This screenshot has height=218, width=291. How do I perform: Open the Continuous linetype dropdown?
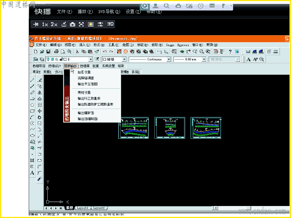point(169,59)
